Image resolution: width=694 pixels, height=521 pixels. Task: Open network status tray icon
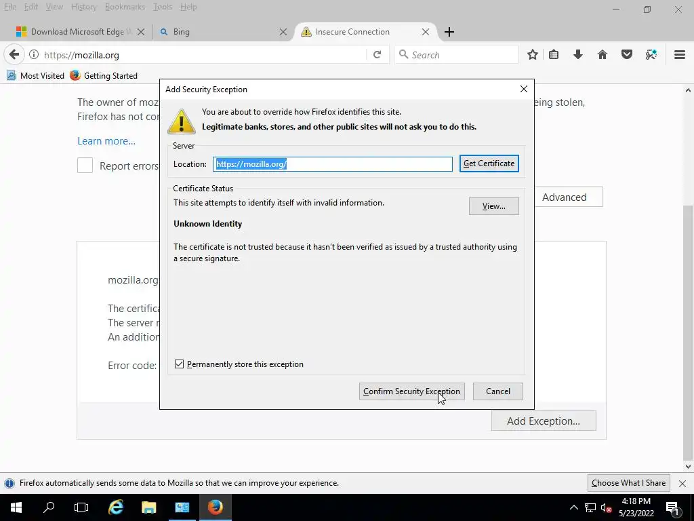(590, 507)
